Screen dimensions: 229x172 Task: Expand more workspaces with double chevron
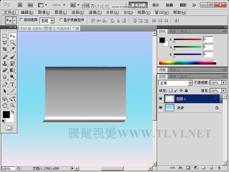tap(194, 5)
